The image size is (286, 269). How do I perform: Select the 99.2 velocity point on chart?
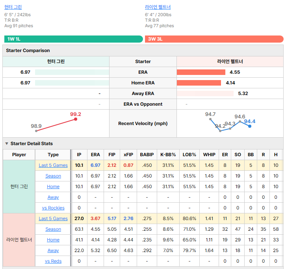[76, 119]
